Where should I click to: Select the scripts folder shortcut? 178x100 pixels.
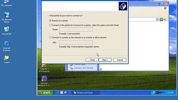[x=7, y=59]
